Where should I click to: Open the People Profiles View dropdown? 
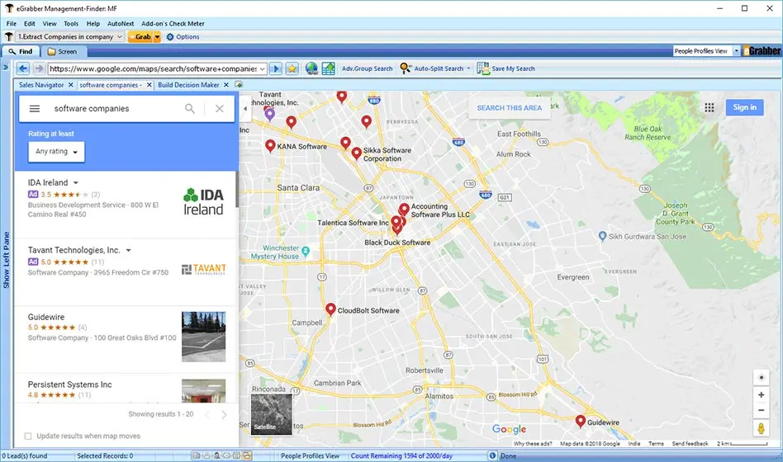click(736, 51)
